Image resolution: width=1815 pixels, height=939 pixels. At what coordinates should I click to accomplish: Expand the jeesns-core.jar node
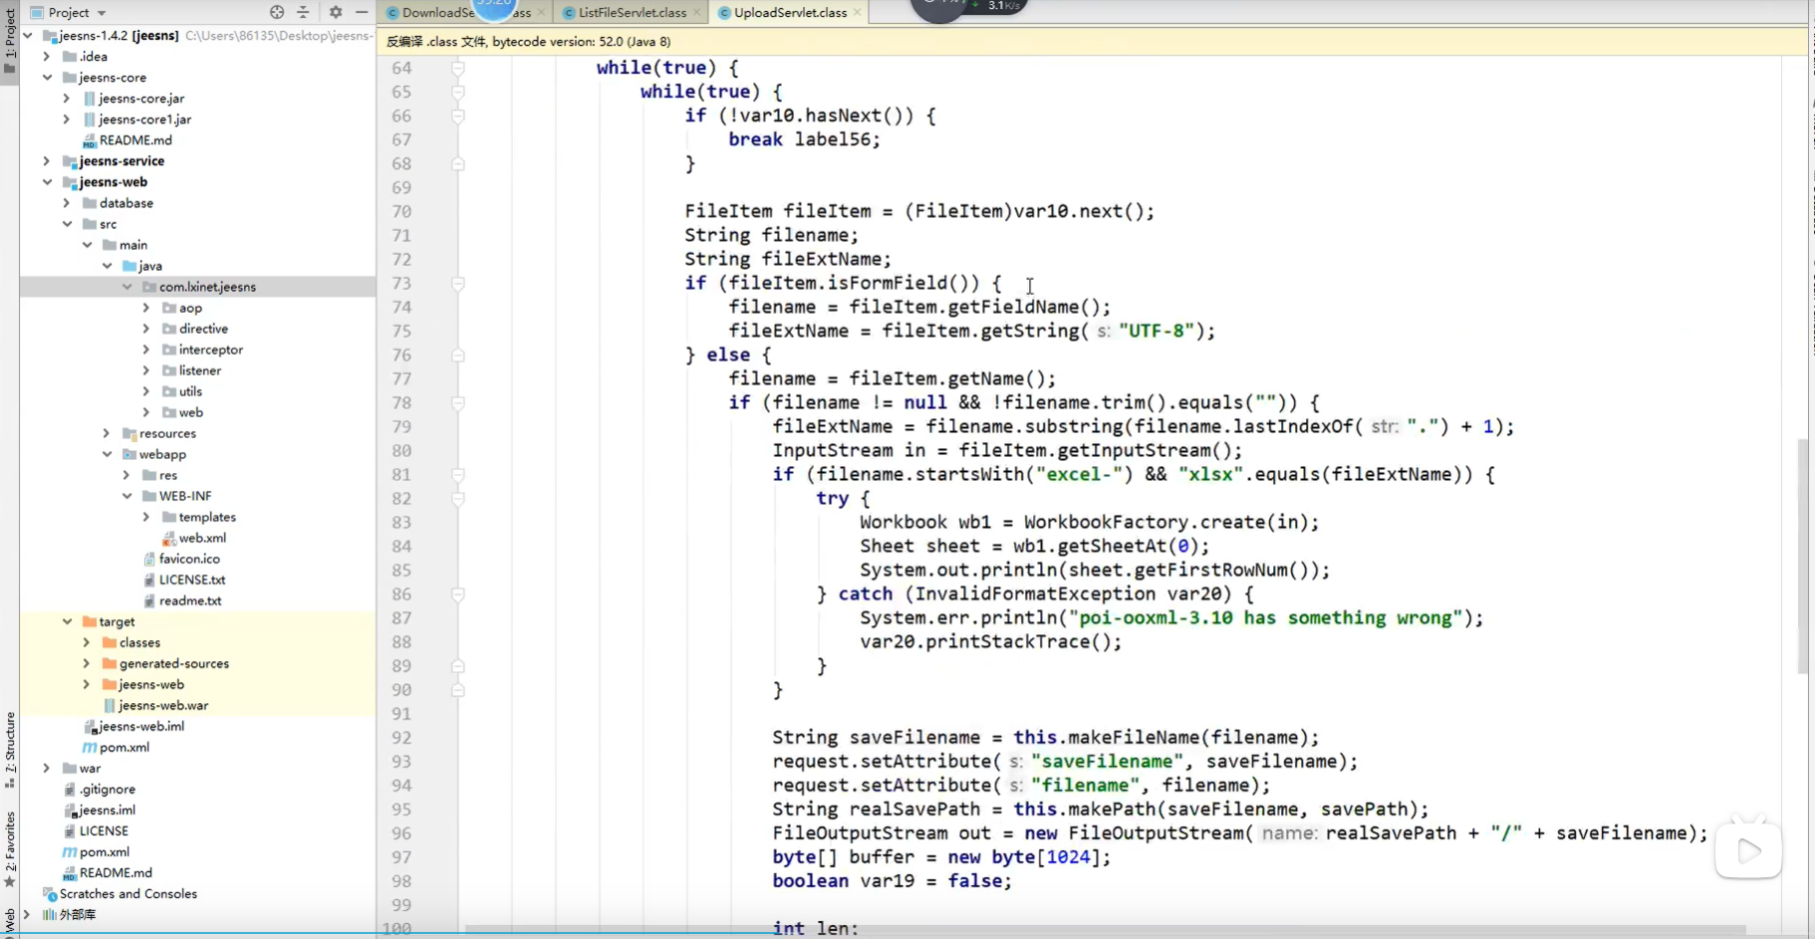67,99
